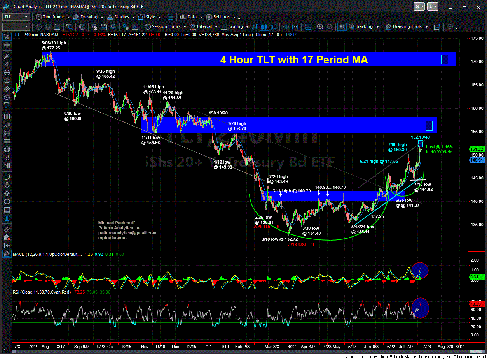Click the chat bubble chart icon
The height and width of the screenshot is (359, 487).
450,26
